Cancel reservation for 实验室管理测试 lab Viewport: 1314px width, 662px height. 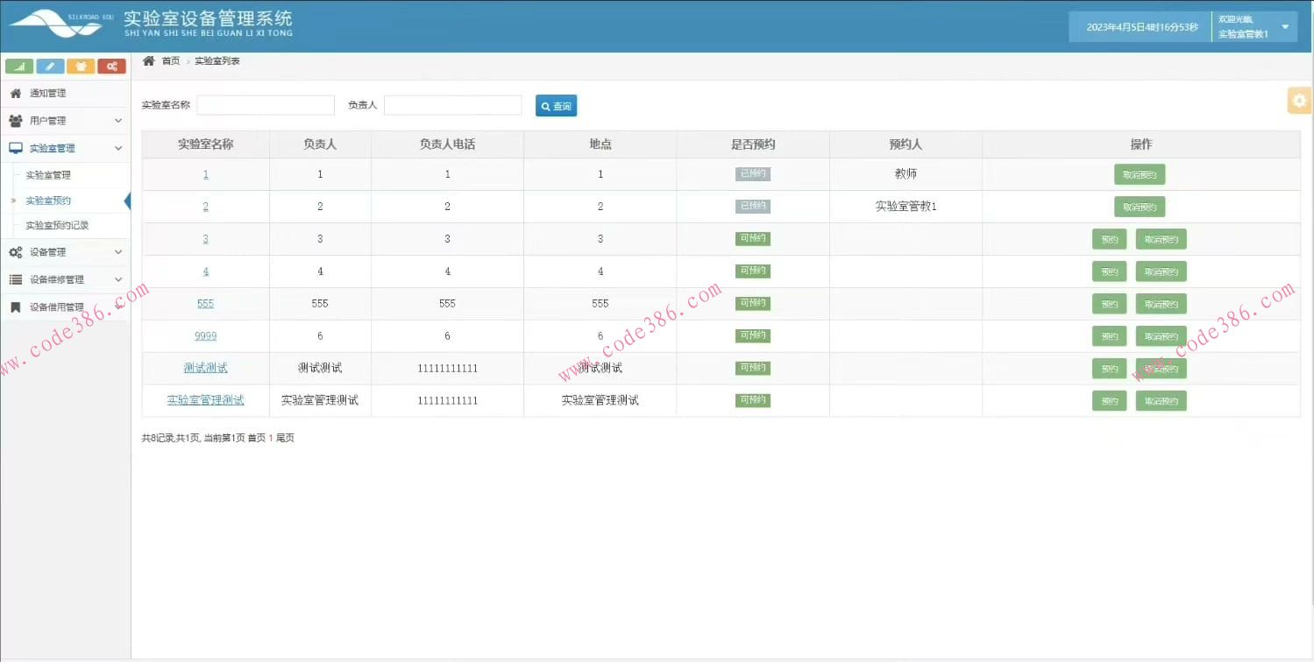pos(1161,401)
